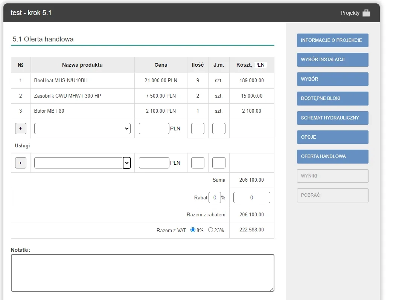Click the plus button in products row
The image size is (399, 300).
point(20,129)
